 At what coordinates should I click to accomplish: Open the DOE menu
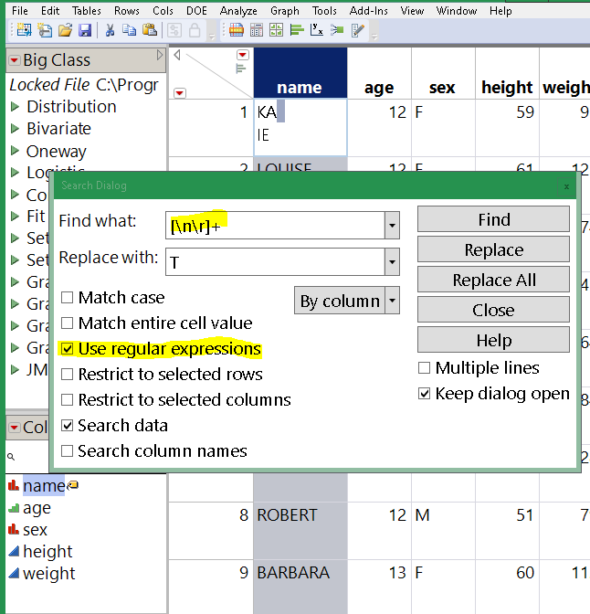click(x=196, y=11)
